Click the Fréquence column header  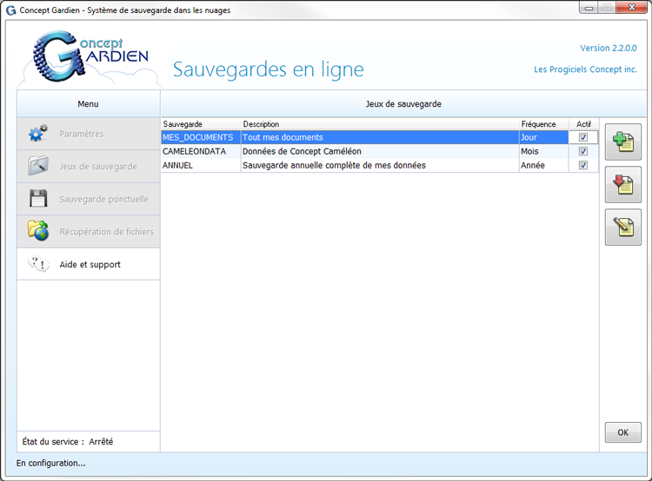542,124
